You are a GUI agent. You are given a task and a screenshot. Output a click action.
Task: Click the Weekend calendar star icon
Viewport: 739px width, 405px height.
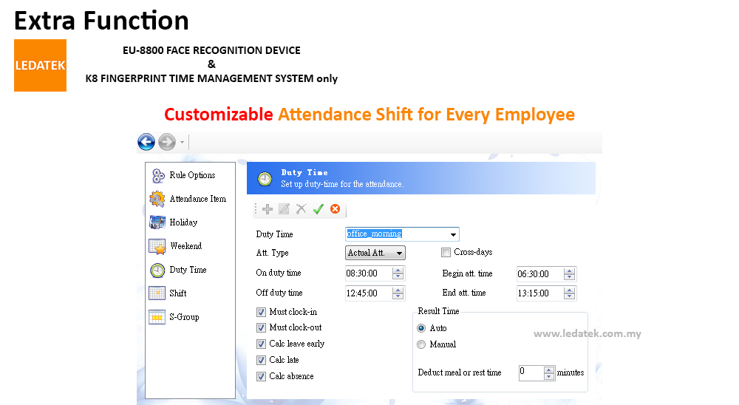click(x=157, y=246)
